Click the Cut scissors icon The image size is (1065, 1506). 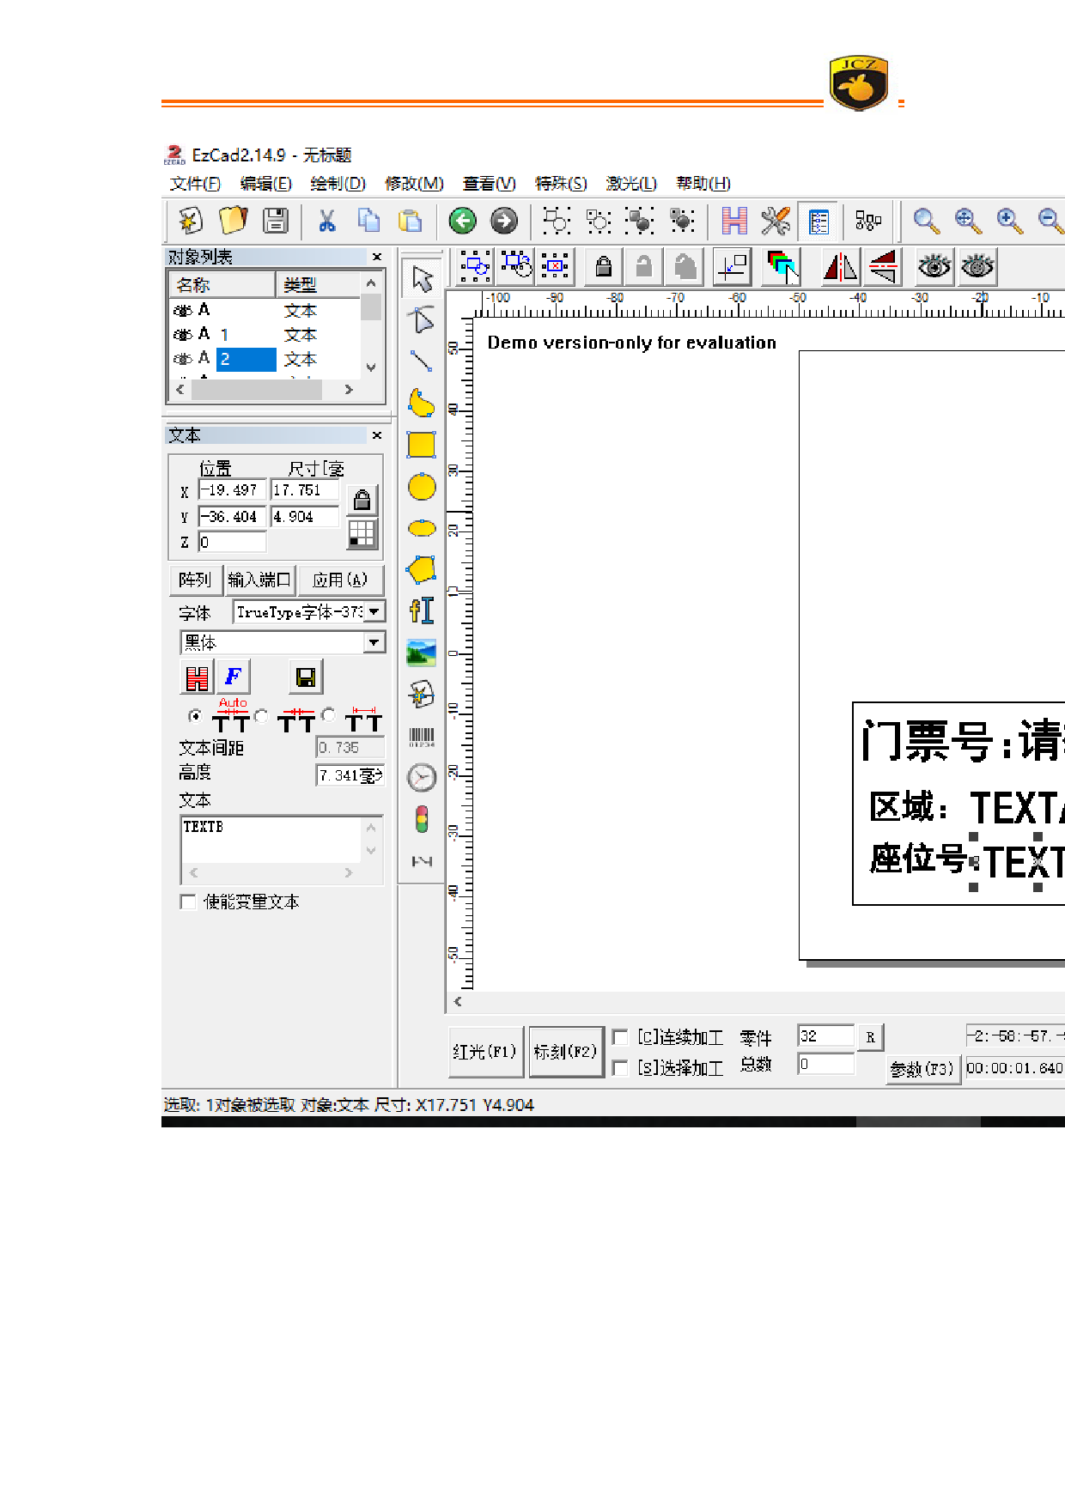pyautogui.click(x=326, y=221)
